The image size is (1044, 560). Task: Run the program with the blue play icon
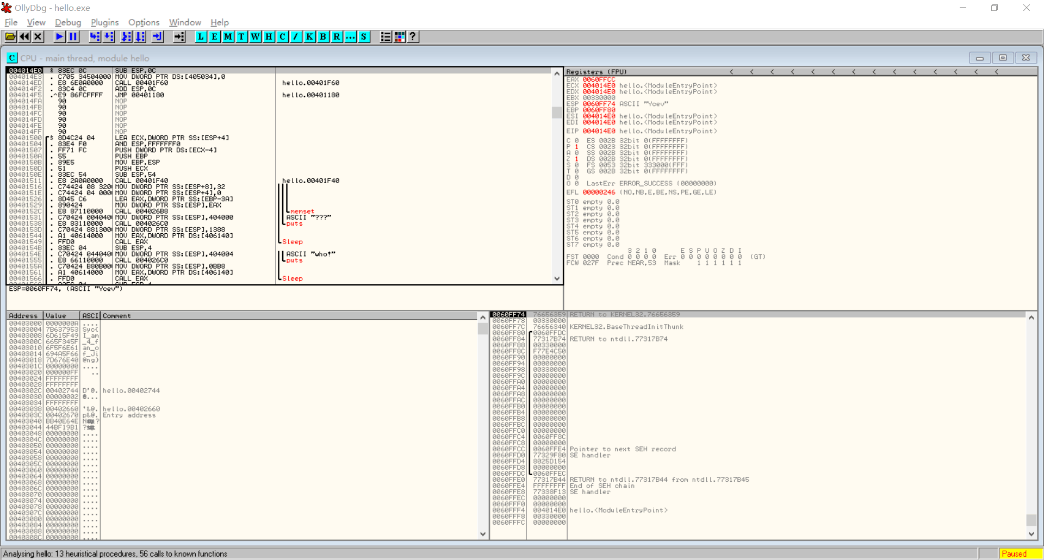point(59,36)
